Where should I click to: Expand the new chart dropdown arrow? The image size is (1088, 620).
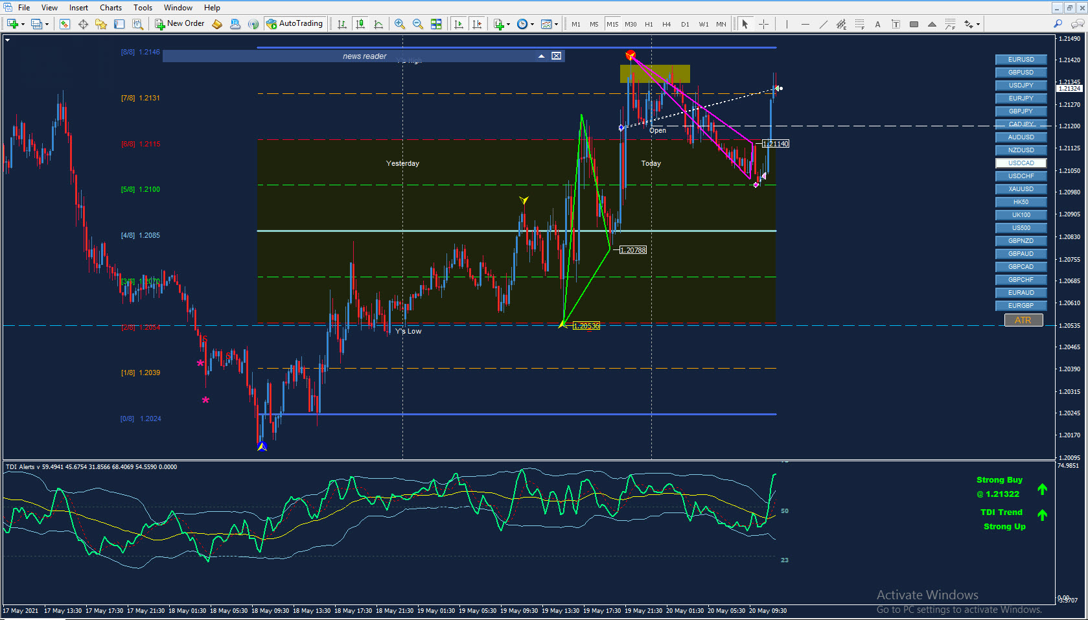pyautogui.click(x=23, y=24)
